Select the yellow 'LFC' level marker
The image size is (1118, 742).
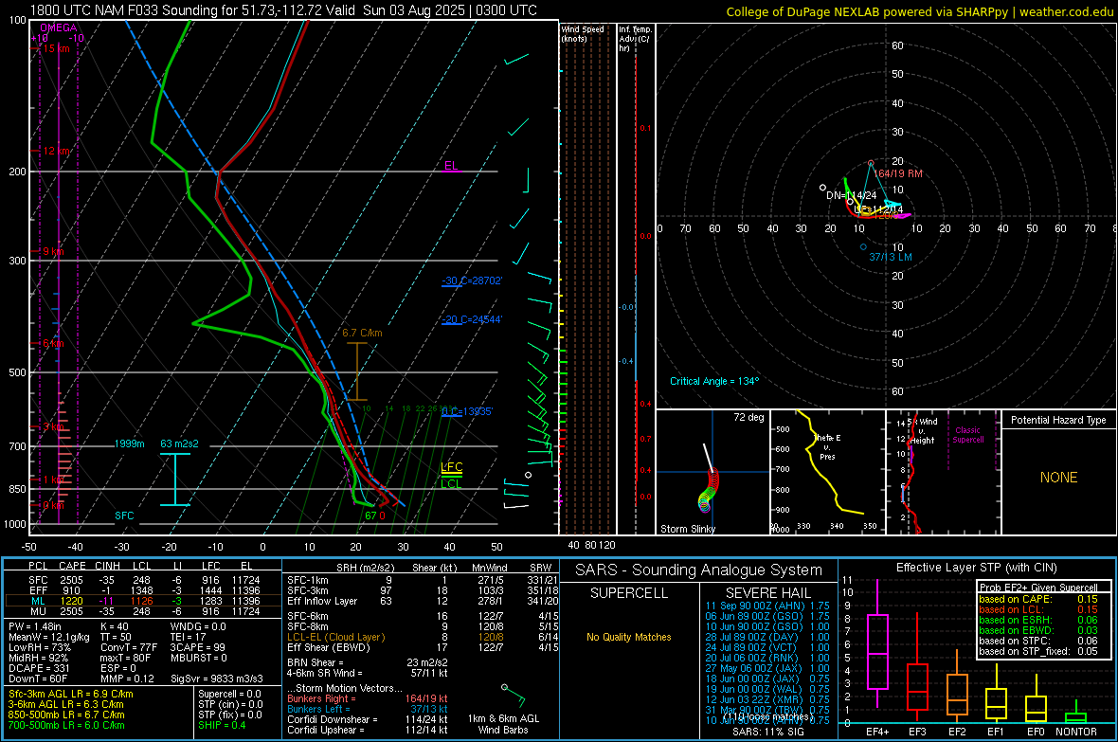pyautogui.click(x=451, y=467)
